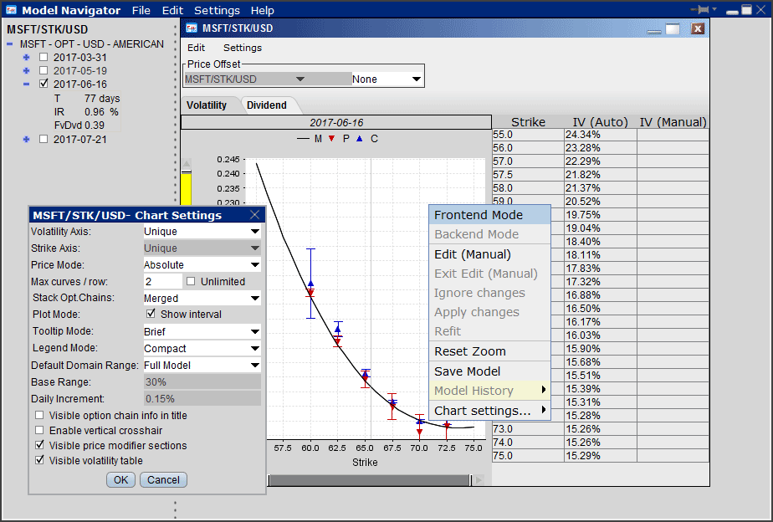This screenshot has height=522, width=773.
Task: Click the pin icon in main title bar
Action: pyautogui.click(x=699, y=9)
